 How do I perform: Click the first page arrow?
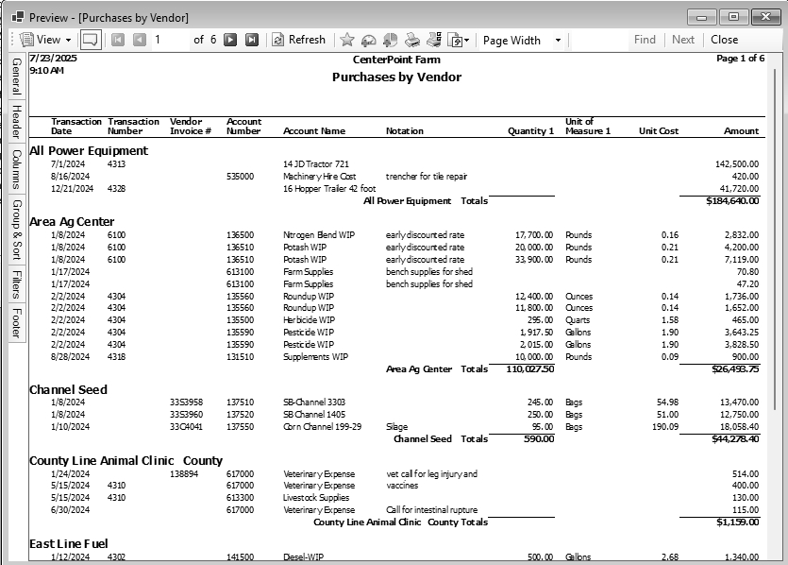(x=118, y=40)
